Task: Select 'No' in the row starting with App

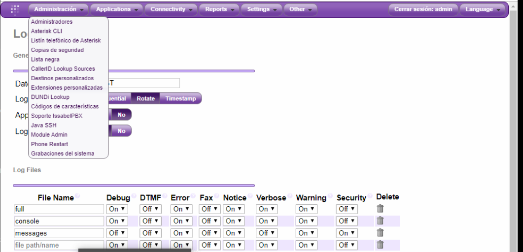Action: (x=121, y=115)
